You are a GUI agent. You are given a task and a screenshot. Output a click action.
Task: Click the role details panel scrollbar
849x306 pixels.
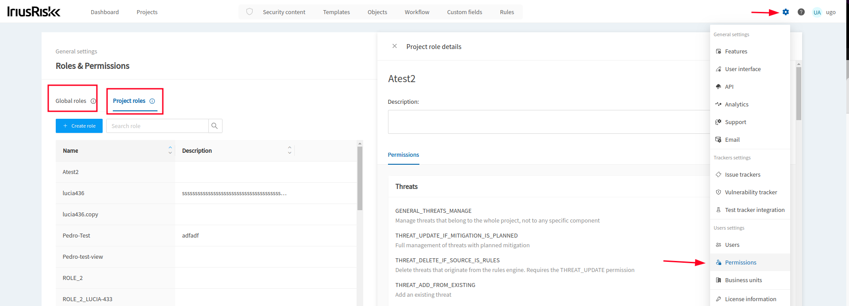coord(799,93)
